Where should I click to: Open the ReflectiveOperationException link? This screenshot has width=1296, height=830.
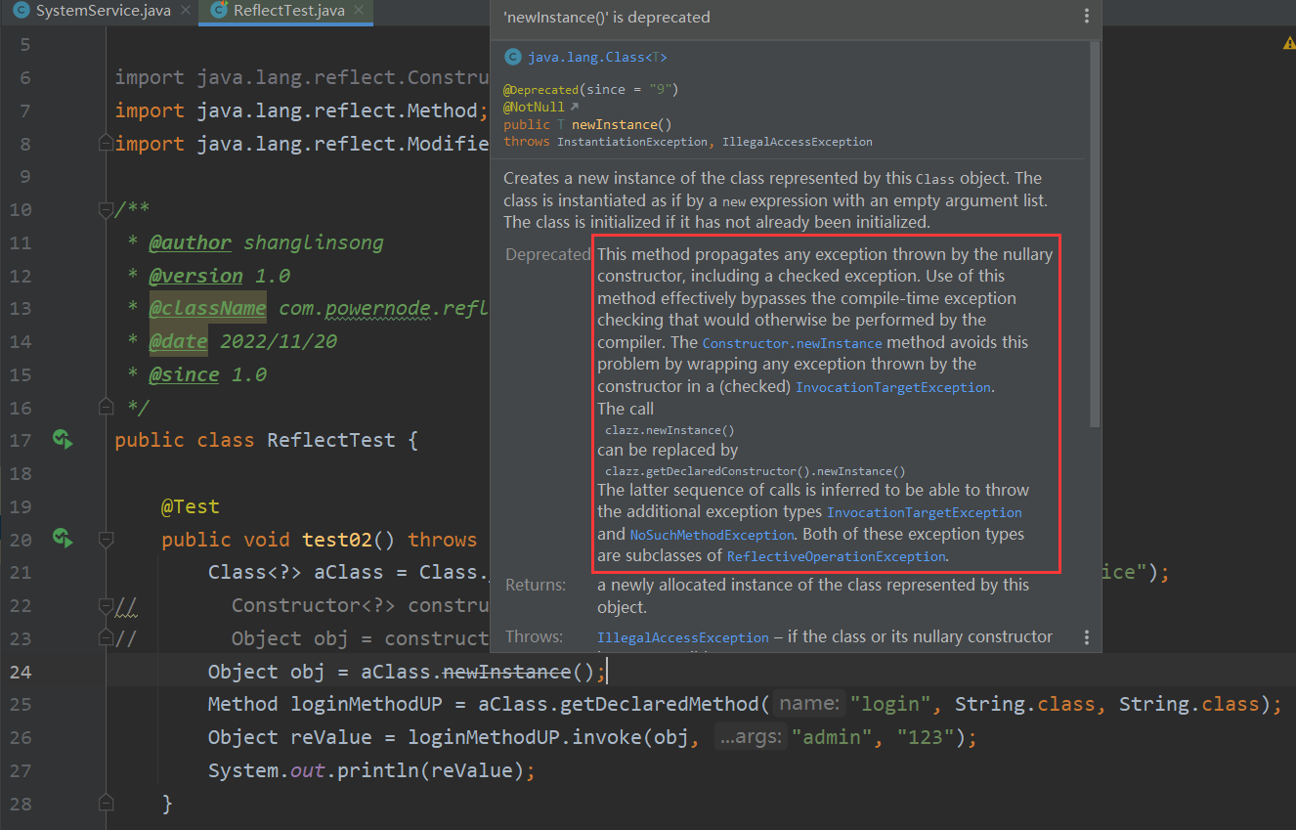(x=837, y=557)
